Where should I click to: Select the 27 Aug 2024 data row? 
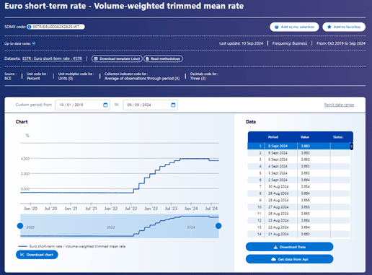(x=298, y=207)
